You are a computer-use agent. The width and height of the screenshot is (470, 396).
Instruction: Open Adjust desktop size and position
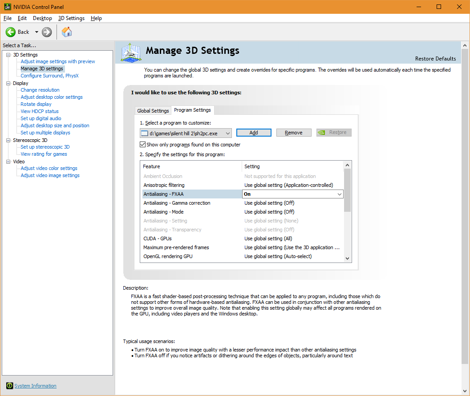point(55,125)
